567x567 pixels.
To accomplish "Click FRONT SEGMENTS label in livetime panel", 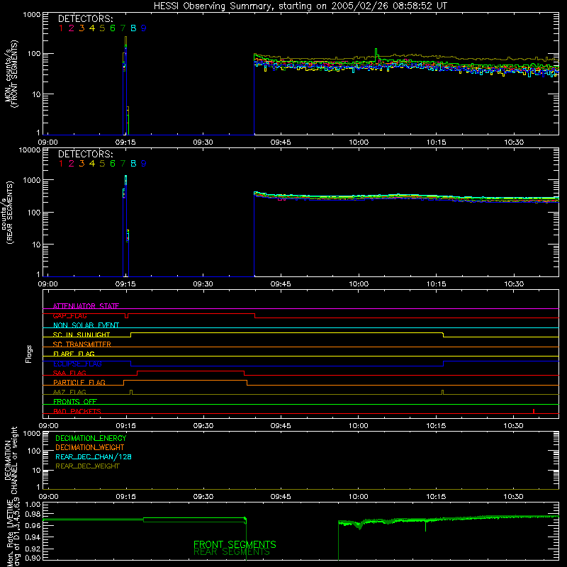I will click(235, 544).
